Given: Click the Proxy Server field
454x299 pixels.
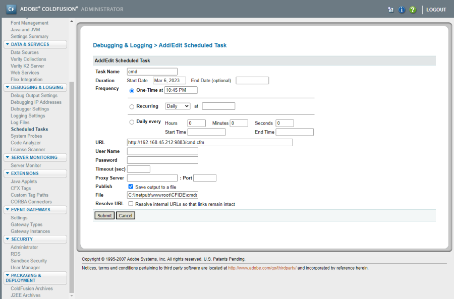Looking at the screenshot, I should 152,177.
